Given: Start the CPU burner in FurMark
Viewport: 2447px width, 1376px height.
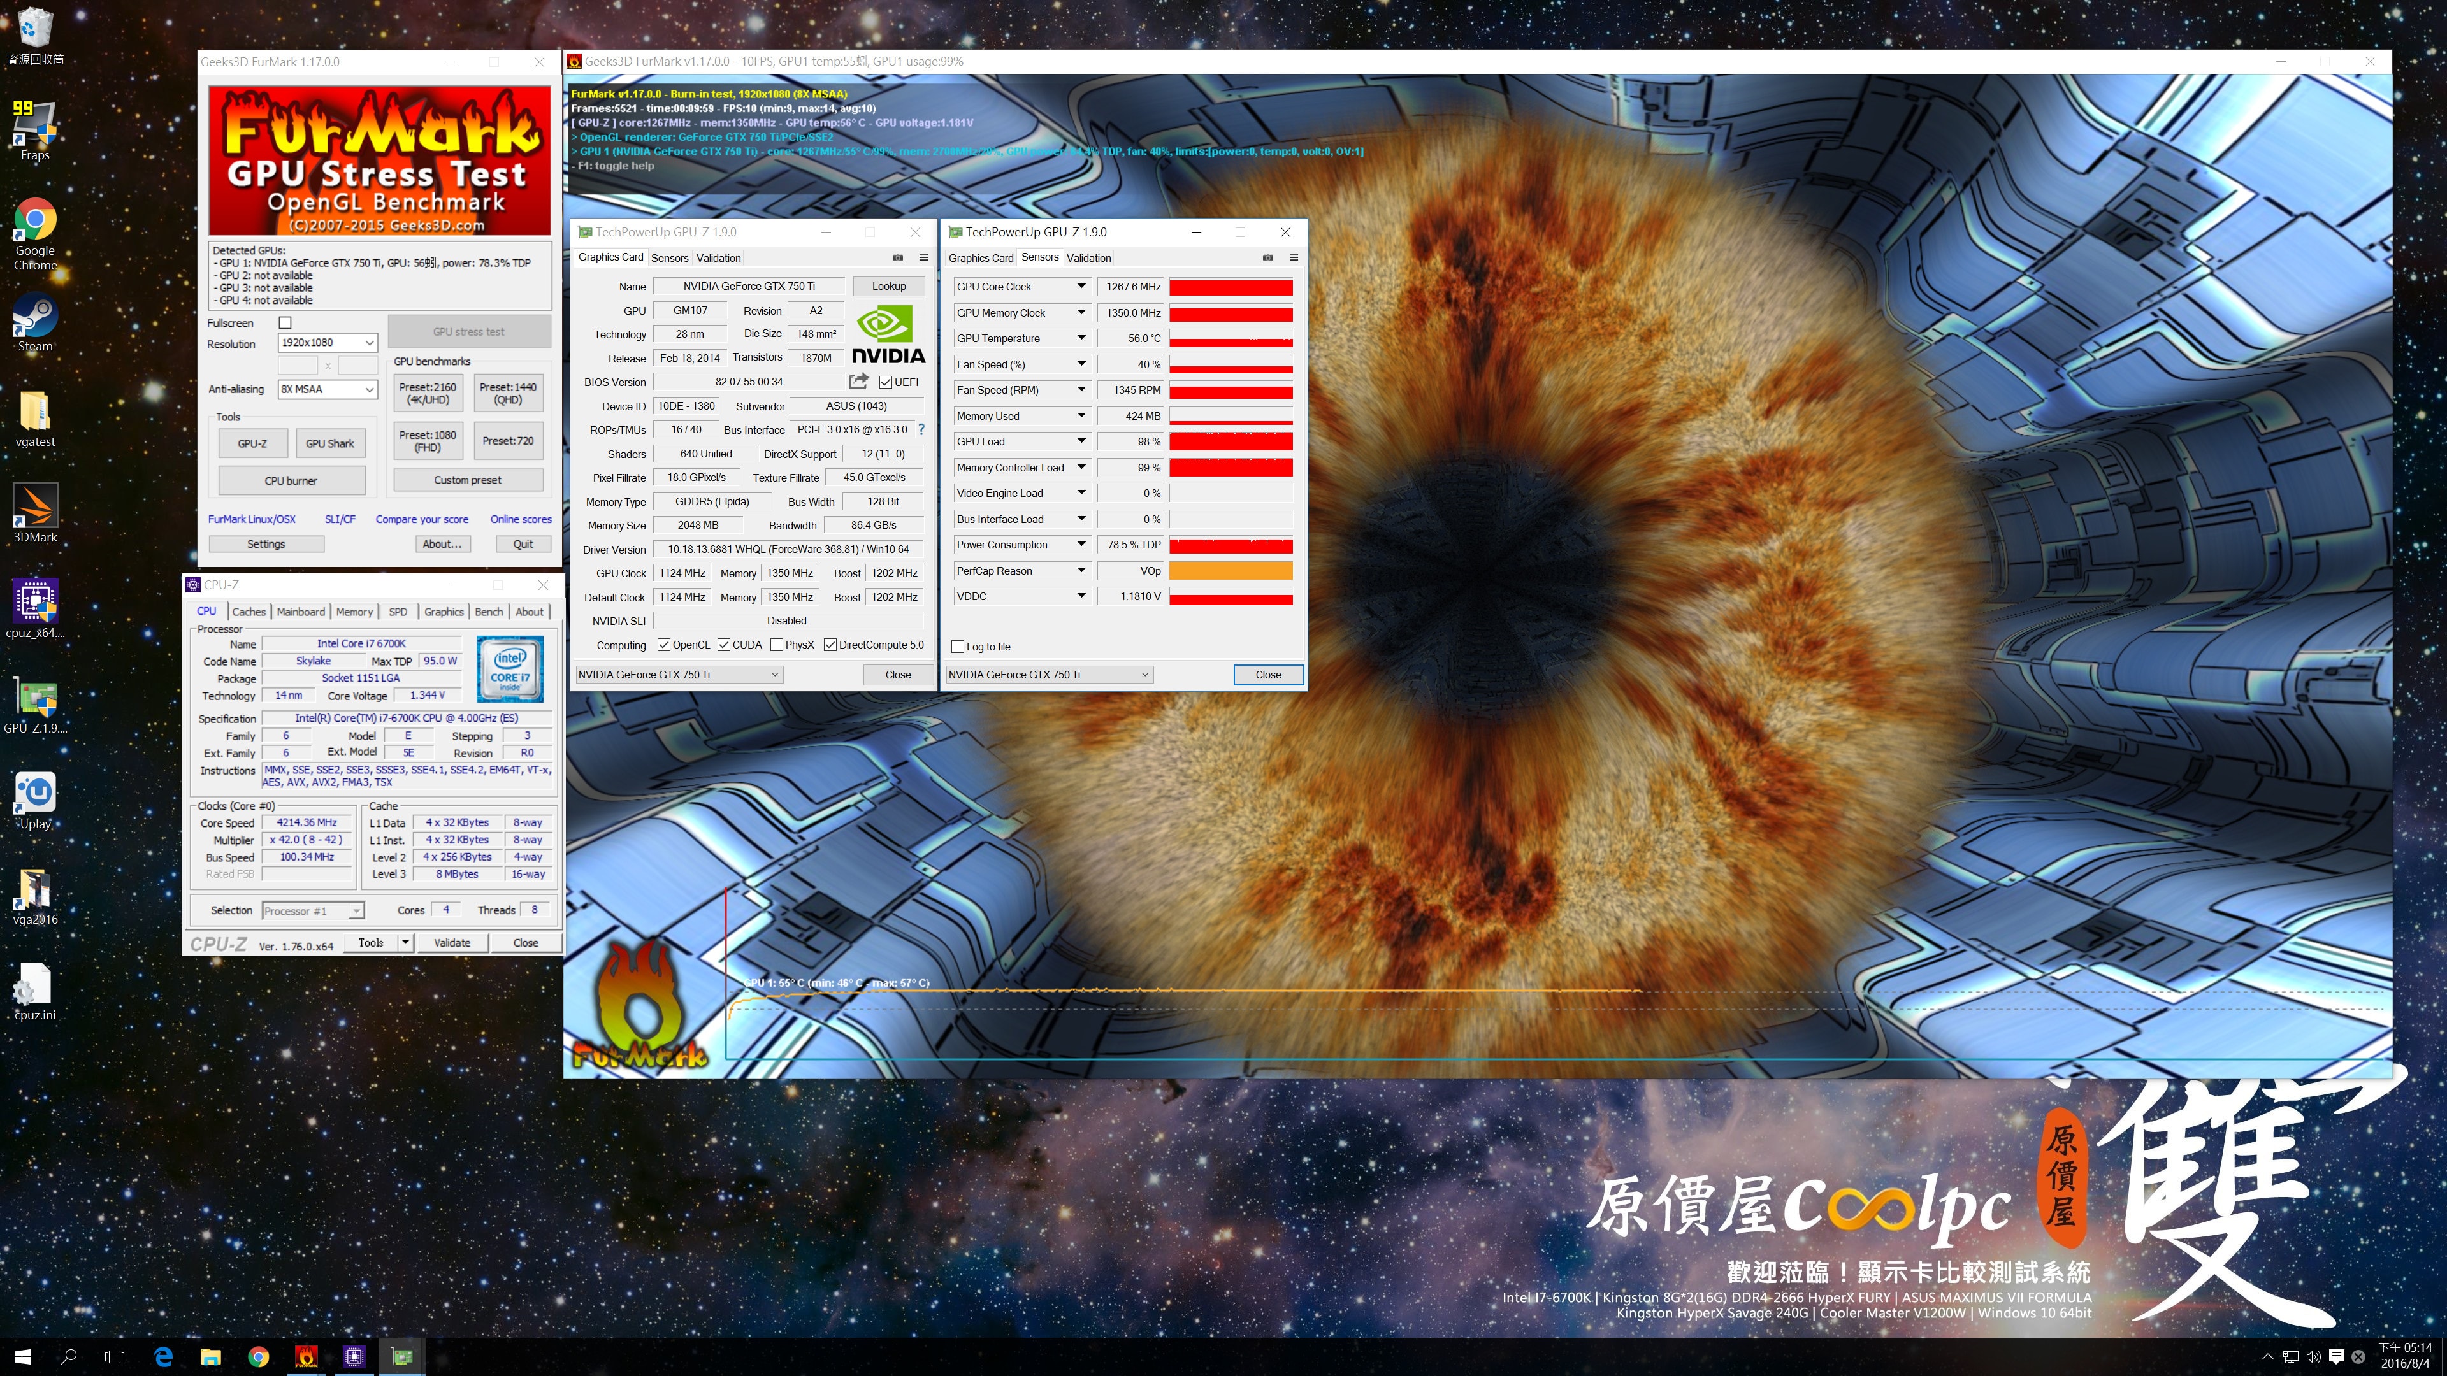Looking at the screenshot, I should 291,480.
